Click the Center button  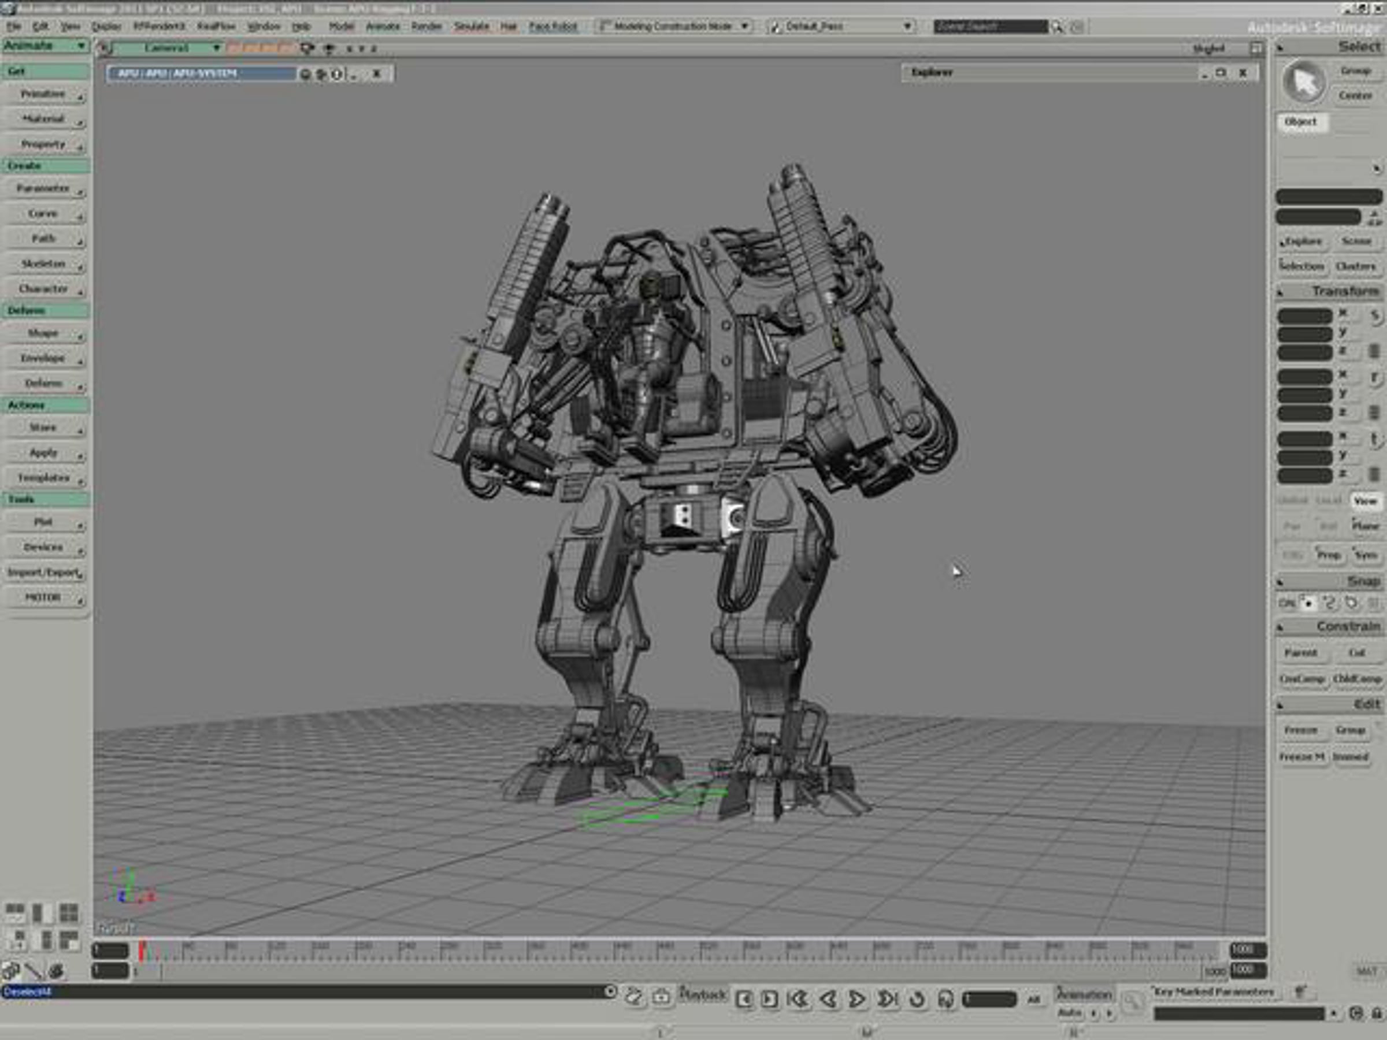pyautogui.click(x=1356, y=96)
